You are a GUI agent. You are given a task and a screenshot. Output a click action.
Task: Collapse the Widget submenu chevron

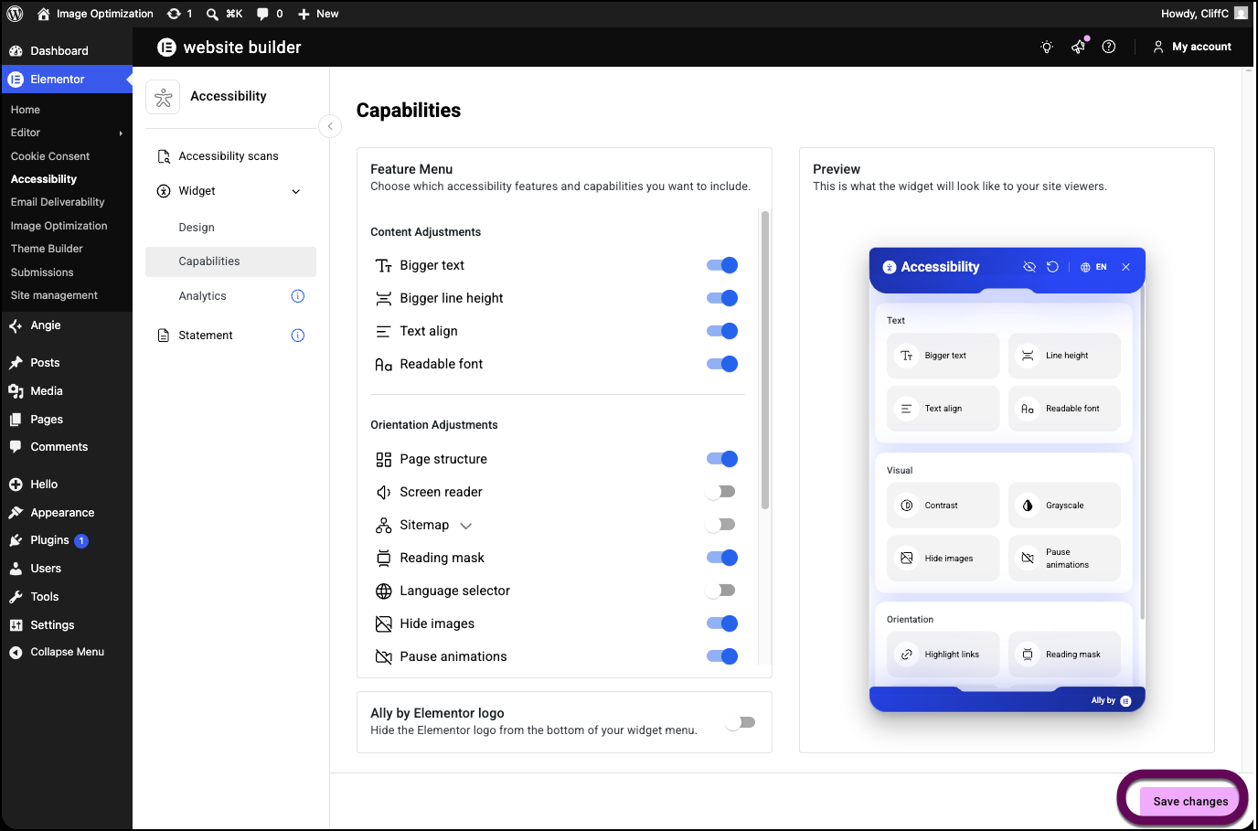(295, 192)
